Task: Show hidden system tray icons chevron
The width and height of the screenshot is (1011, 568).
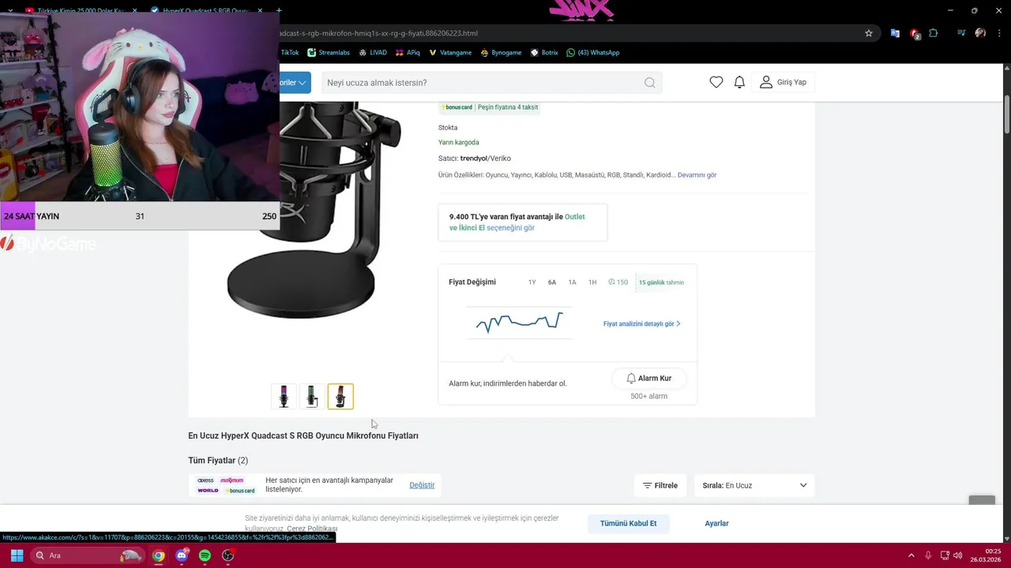Action: (911, 555)
